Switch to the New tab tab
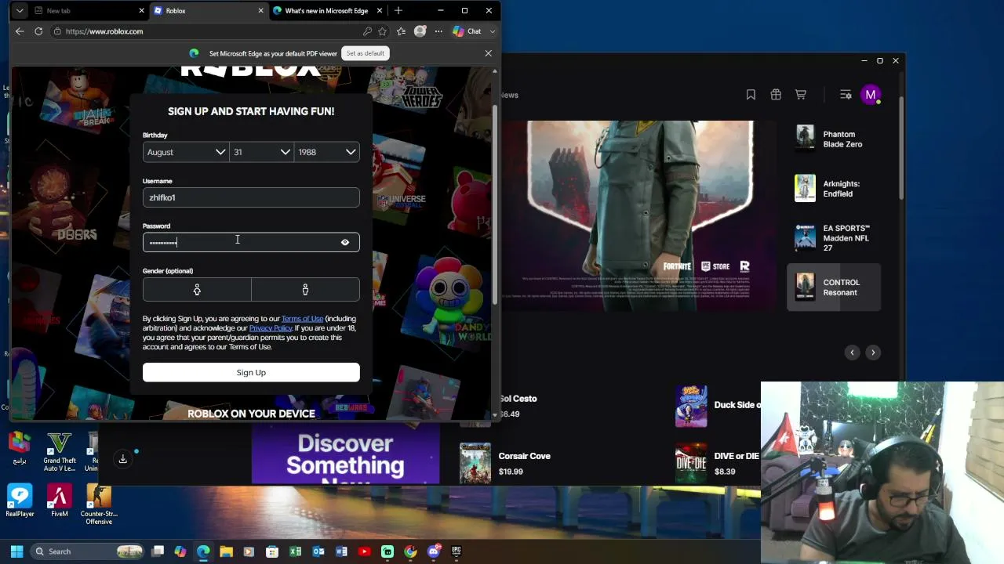The image size is (1004, 564). pos(89,11)
